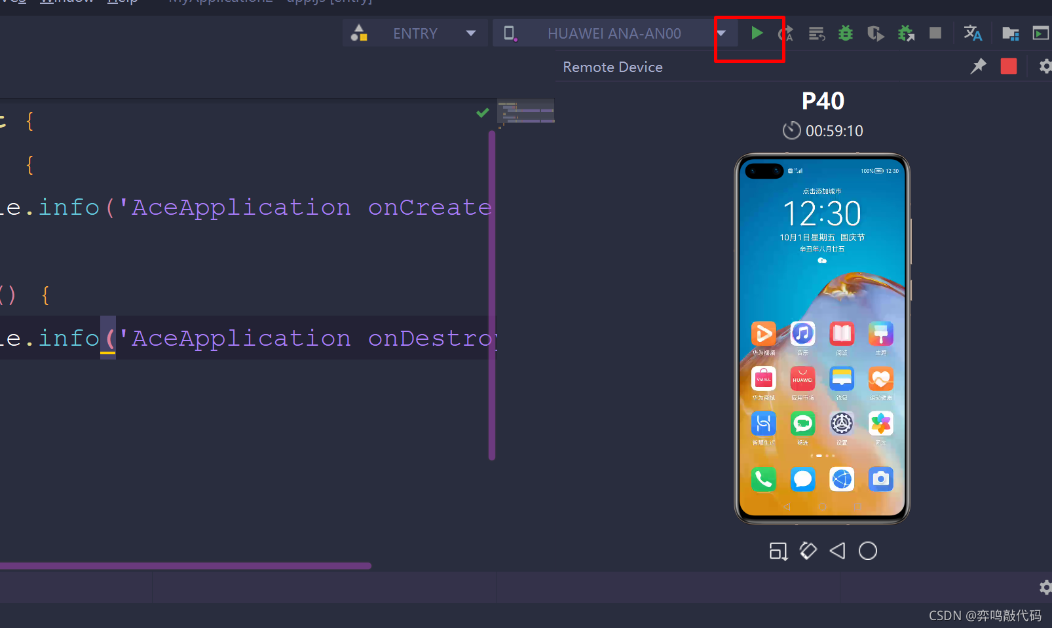
Task: Click the editor vertical scrollbar
Action: pyautogui.click(x=492, y=295)
